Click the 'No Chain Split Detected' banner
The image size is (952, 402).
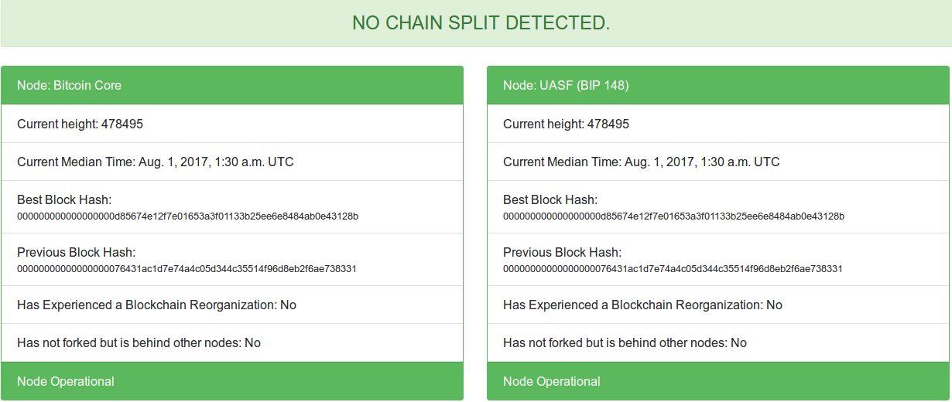pos(481,23)
